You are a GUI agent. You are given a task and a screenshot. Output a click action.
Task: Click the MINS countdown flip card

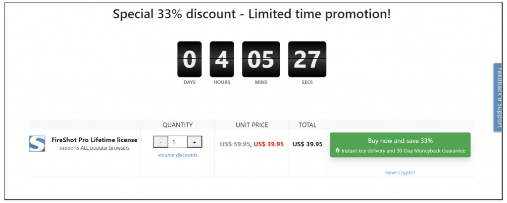click(x=261, y=59)
